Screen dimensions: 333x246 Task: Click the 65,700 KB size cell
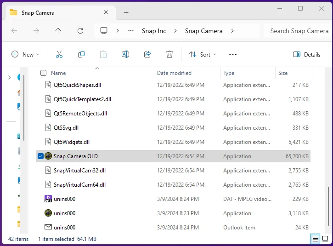297,156
